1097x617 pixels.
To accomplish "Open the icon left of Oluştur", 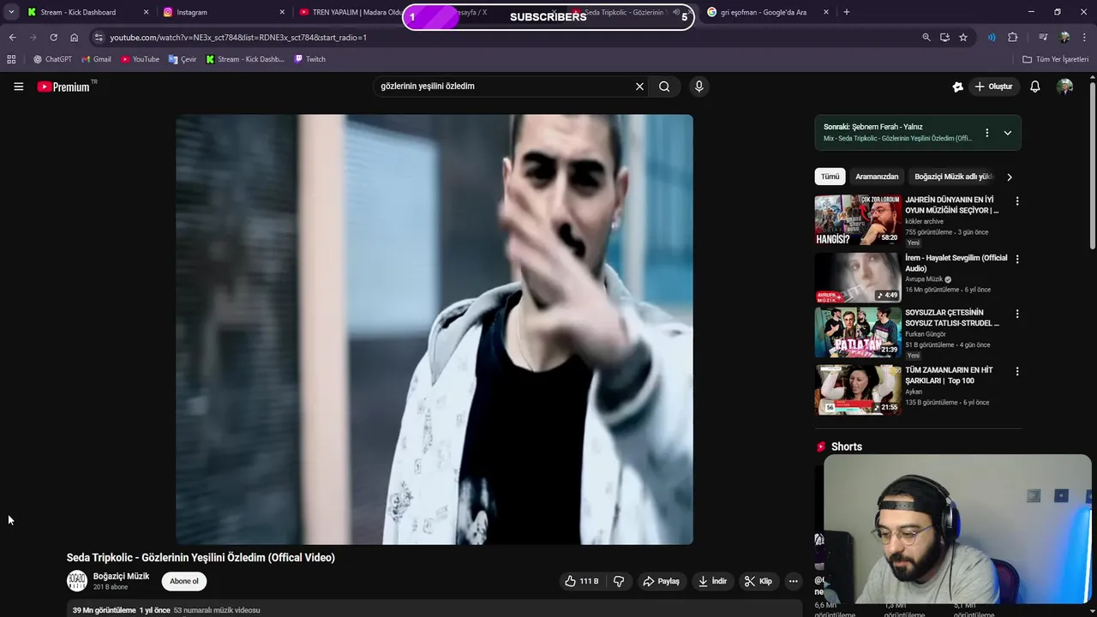I will (958, 87).
